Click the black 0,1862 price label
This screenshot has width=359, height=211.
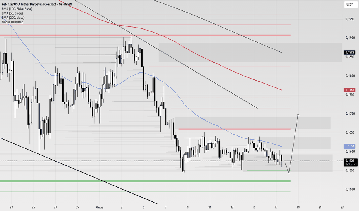pyautogui.click(x=350, y=53)
